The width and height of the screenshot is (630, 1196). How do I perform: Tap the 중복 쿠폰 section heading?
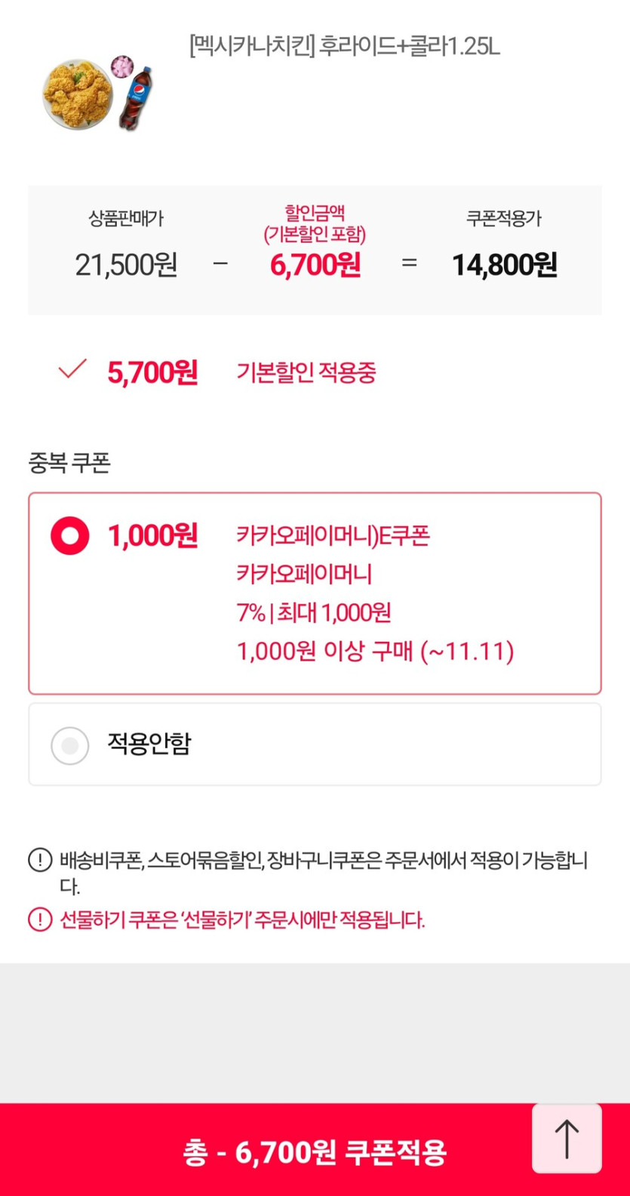[69, 462]
